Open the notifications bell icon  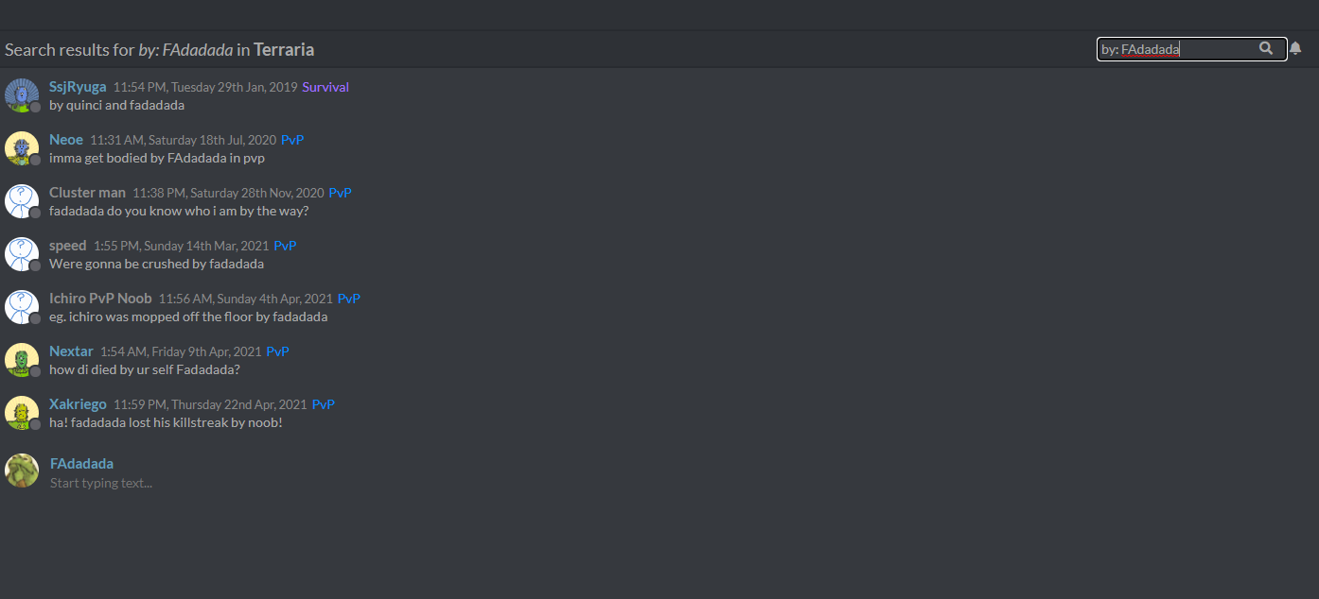coord(1295,49)
